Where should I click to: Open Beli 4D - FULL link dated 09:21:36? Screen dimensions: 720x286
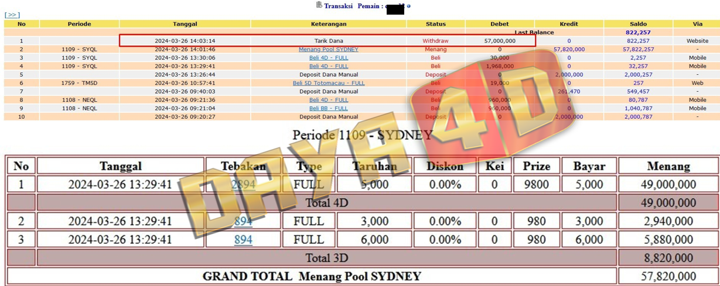tap(328, 100)
